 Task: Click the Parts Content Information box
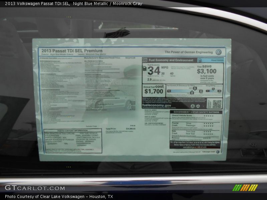pyautogui.click(x=73, y=141)
